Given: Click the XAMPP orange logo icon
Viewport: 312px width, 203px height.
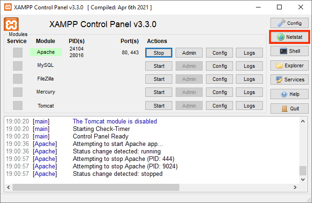Looking at the screenshot, I should click(11, 25).
